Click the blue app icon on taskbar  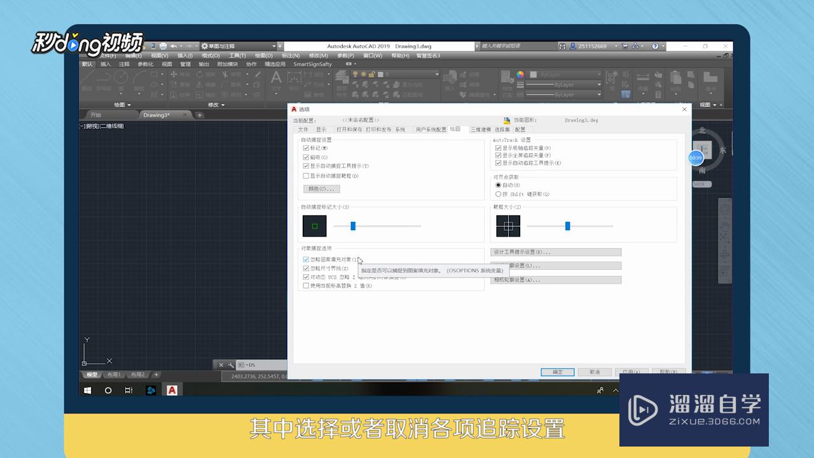[151, 390]
